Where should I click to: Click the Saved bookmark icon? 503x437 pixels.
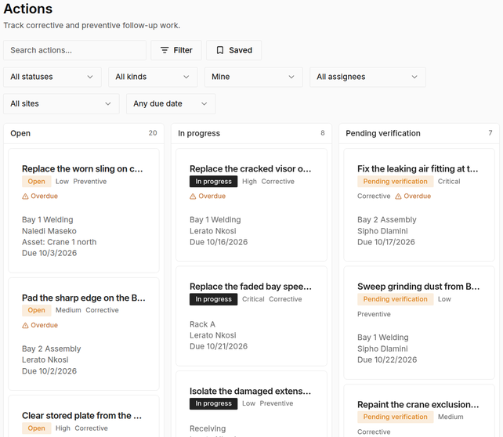[x=220, y=50]
